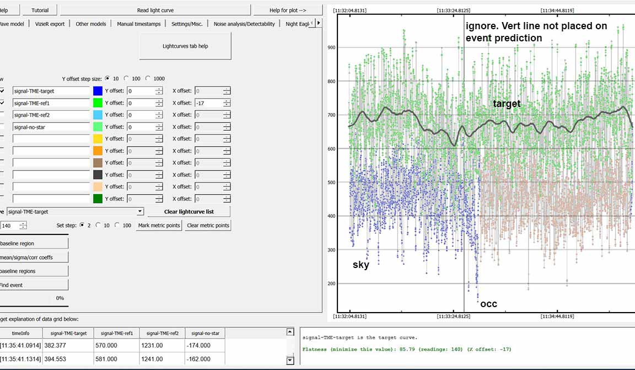Viewport: 635px width, 370px height.
Task: Click data grid scroll up arrow
Action: 290,332
